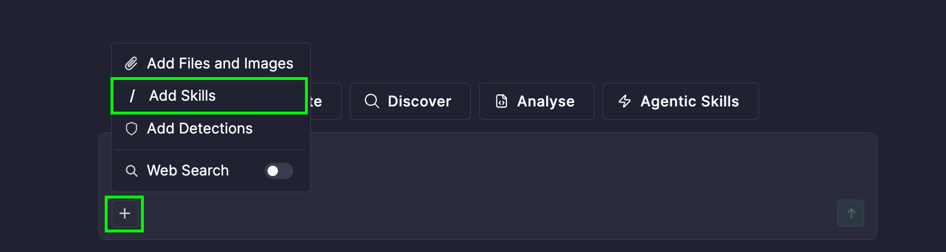Select Add Detections in the popup menu
Image resolution: width=946 pixels, height=252 pixels.
pyautogui.click(x=211, y=128)
